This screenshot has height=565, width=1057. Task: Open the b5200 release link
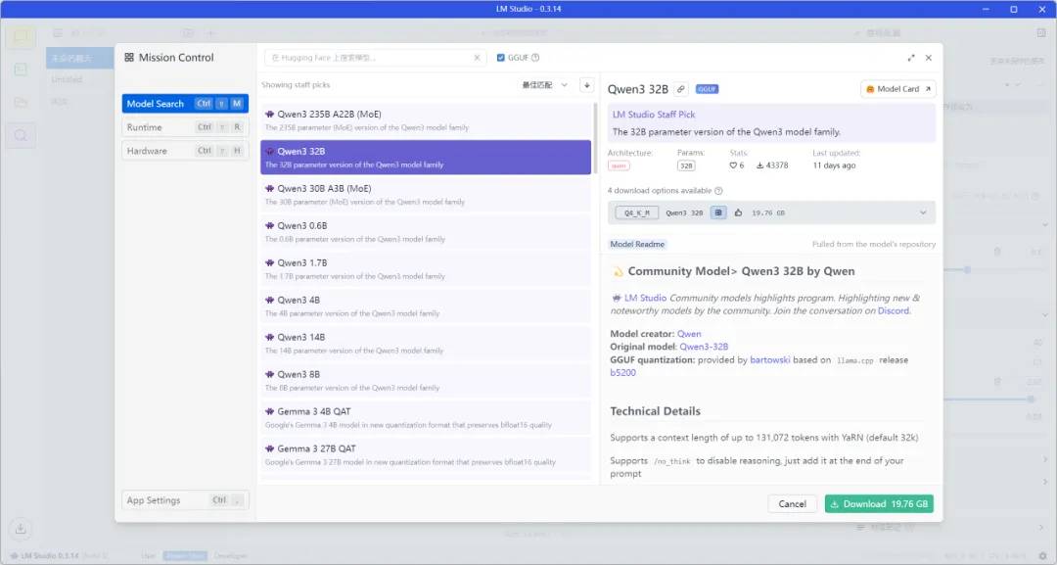coord(622,373)
